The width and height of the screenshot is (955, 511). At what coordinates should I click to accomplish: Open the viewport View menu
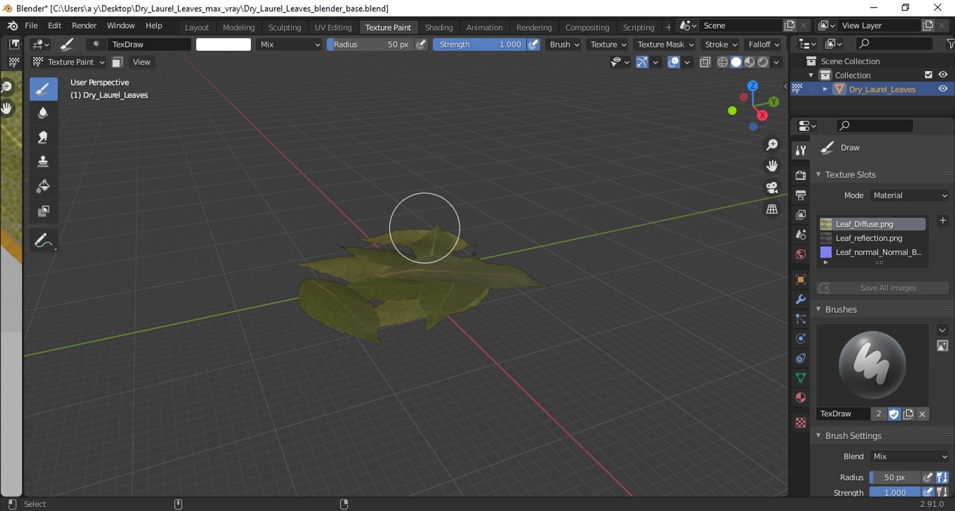tap(141, 62)
